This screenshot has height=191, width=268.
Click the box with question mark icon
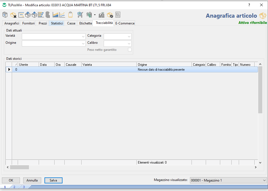(5, 15)
